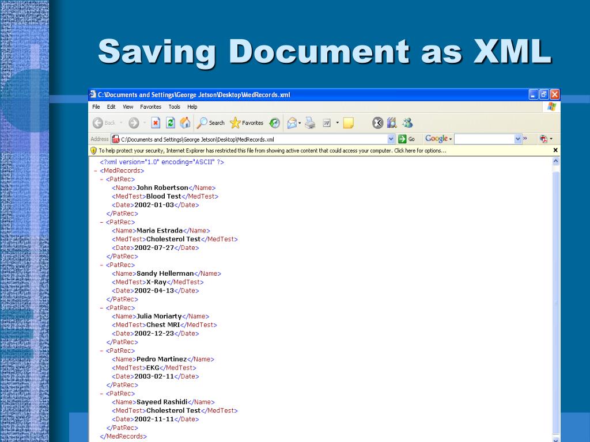
Task: Click the security shield on the information bar
Action: pyautogui.click(x=93, y=151)
